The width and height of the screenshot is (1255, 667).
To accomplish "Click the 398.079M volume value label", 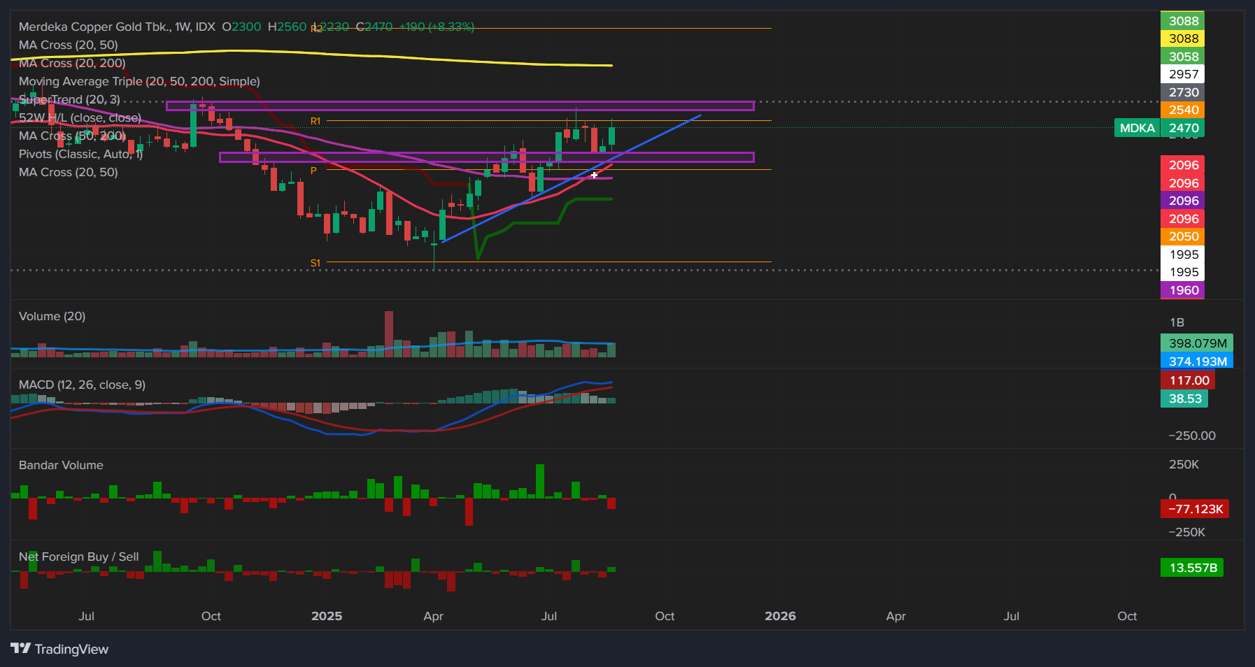I will [x=1197, y=343].
